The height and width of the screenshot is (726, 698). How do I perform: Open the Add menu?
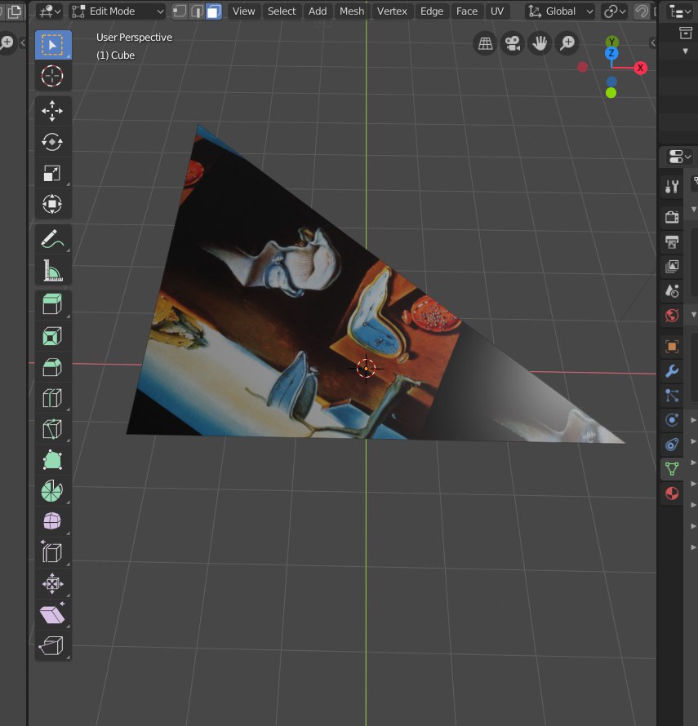tap(318, 11)
